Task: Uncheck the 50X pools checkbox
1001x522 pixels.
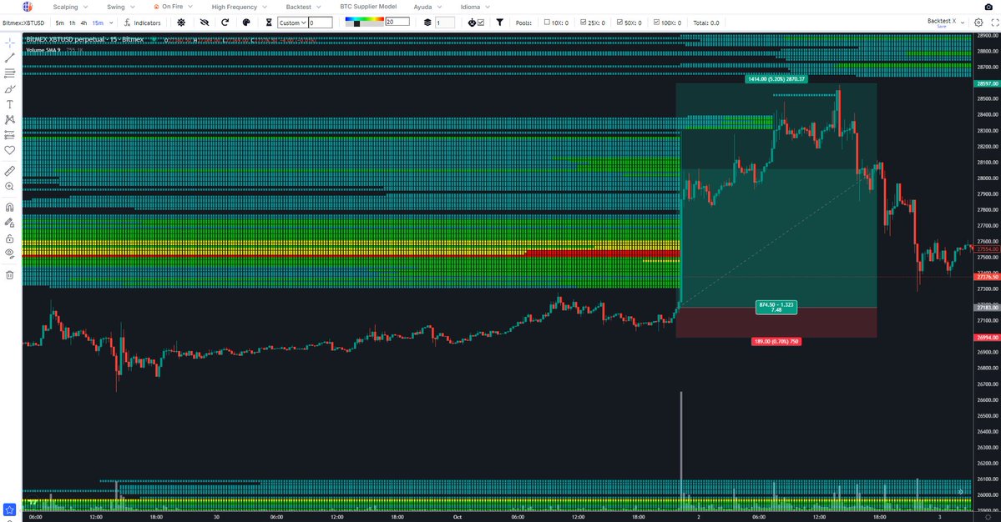Action: 619,23
